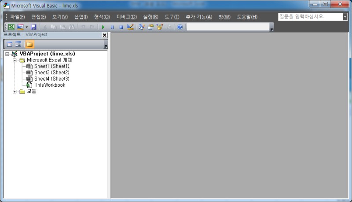Image resolution: width=352 pixels, height=202 pixels.
Task: Open the 보기(V) menu
Action: pyautogui.click(x=60, y=17)
